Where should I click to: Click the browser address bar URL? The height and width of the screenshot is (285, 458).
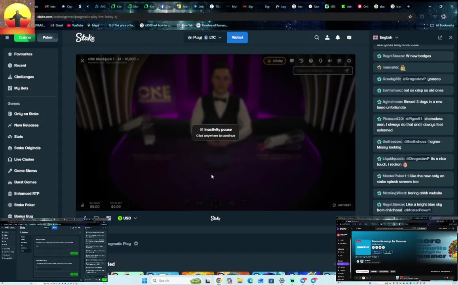[77, 17]
